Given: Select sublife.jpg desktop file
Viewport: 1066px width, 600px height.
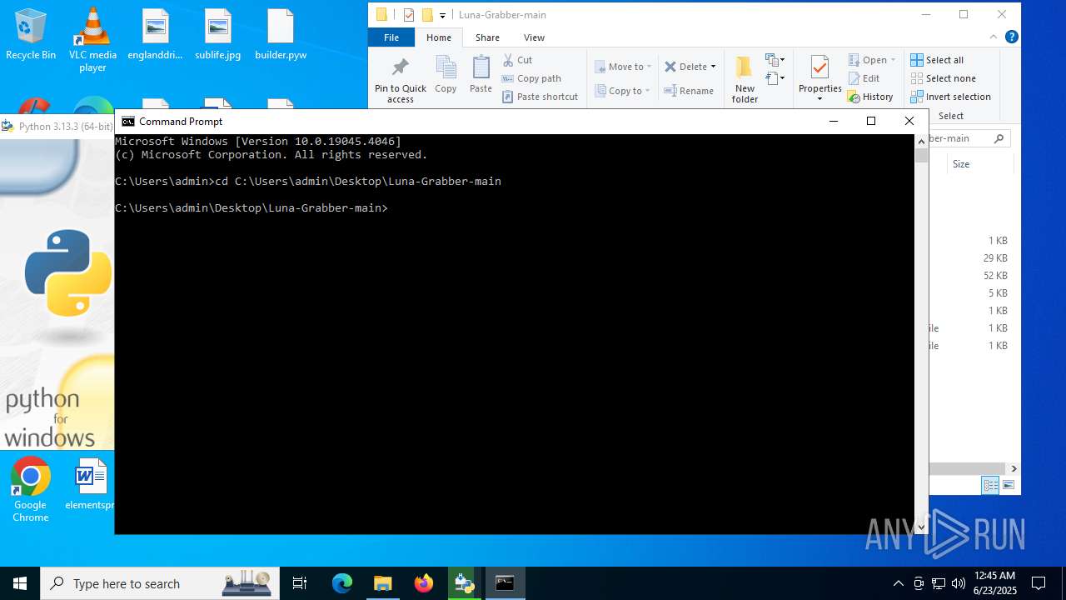Looking at the screenshot, I should click(217, 35).
